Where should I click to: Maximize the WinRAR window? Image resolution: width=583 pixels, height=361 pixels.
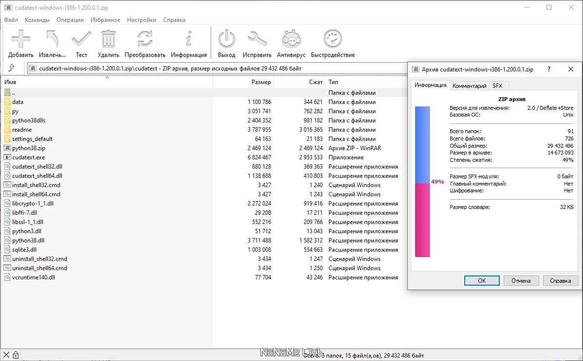(549, 7)
